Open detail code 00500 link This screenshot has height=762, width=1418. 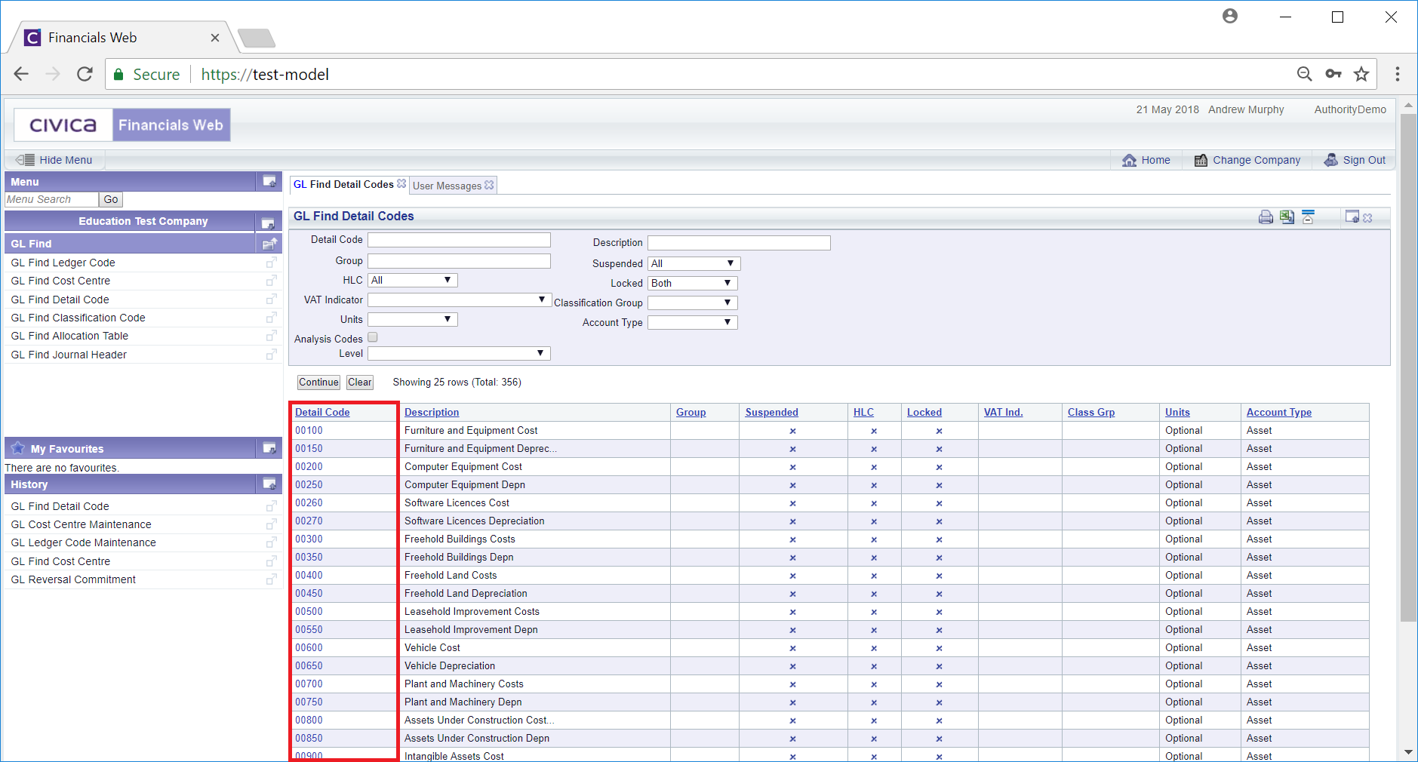309,611
